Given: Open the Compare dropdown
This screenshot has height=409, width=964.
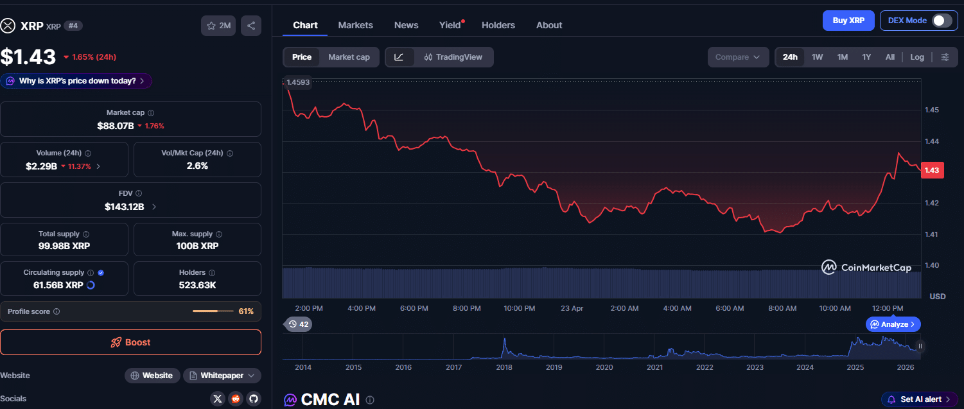Looking at the screenshot, I should [x=738, y=57].
